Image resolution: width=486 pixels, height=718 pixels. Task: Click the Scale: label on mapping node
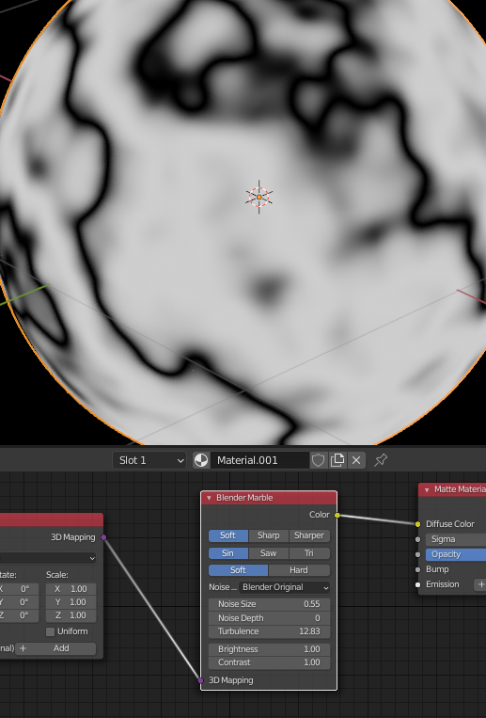[x=57, y=575]
